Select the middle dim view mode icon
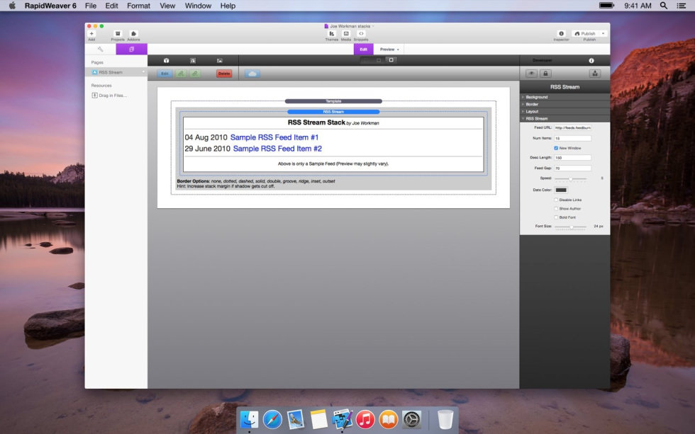This screenshot has height=434, width=695. [x=379, y=60]
